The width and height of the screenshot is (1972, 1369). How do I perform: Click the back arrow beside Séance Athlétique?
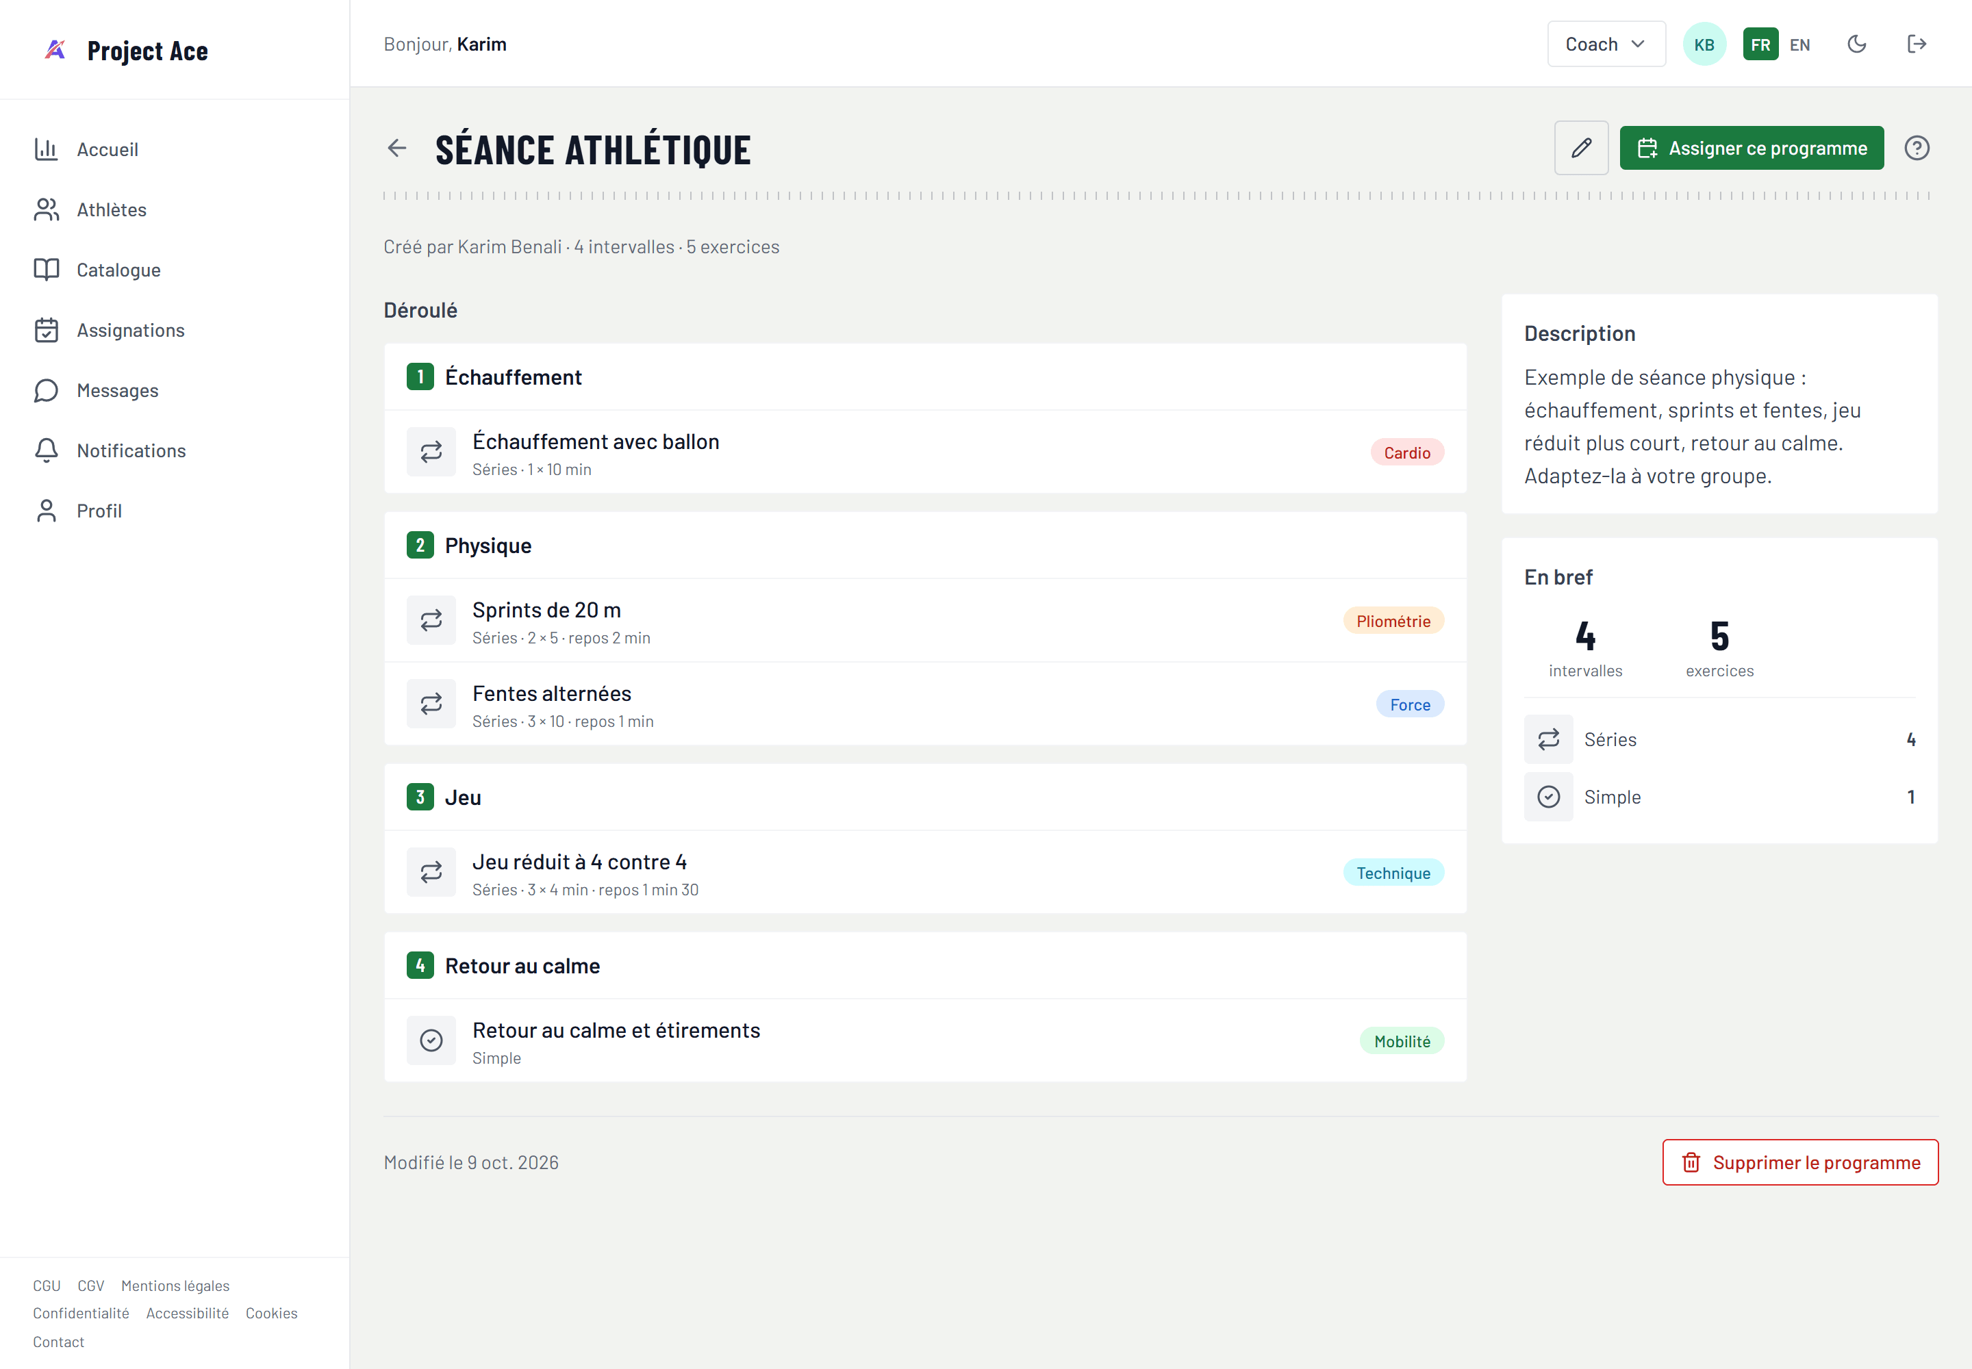tap(396, 149)
